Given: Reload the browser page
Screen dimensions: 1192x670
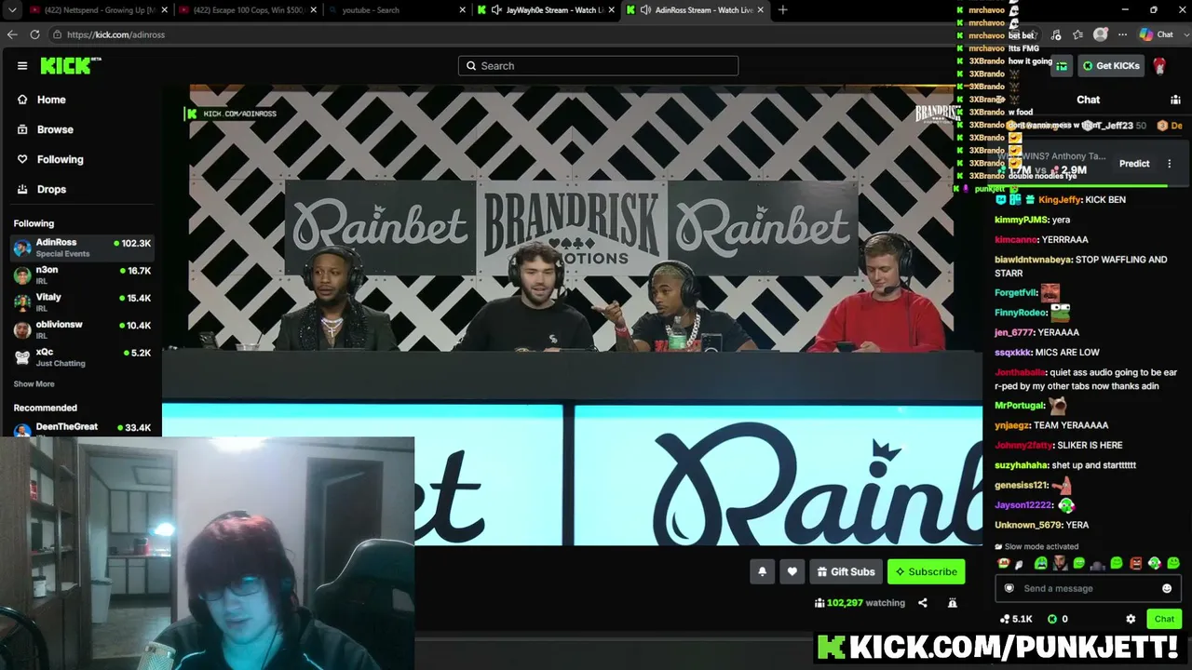Looking at the screenshot, I should point(34,34).
